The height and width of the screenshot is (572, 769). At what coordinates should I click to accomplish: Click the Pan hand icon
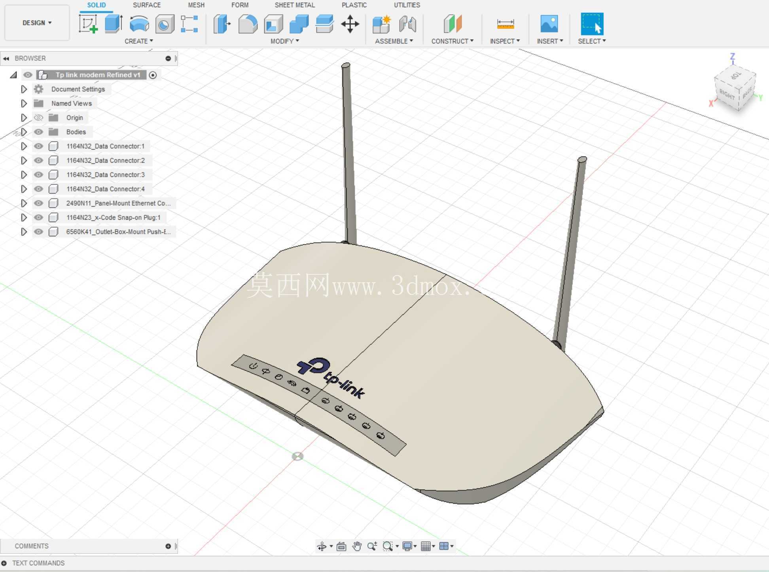357,546
